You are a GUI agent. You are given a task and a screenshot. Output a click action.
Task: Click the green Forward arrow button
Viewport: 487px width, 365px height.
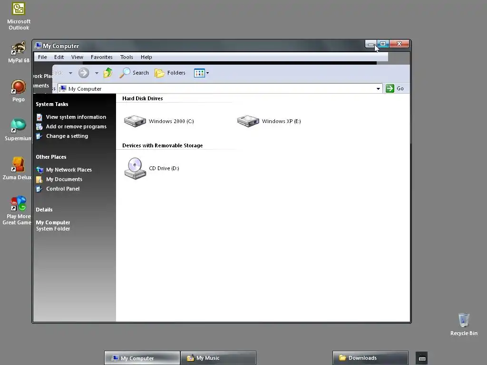[84, 73]
